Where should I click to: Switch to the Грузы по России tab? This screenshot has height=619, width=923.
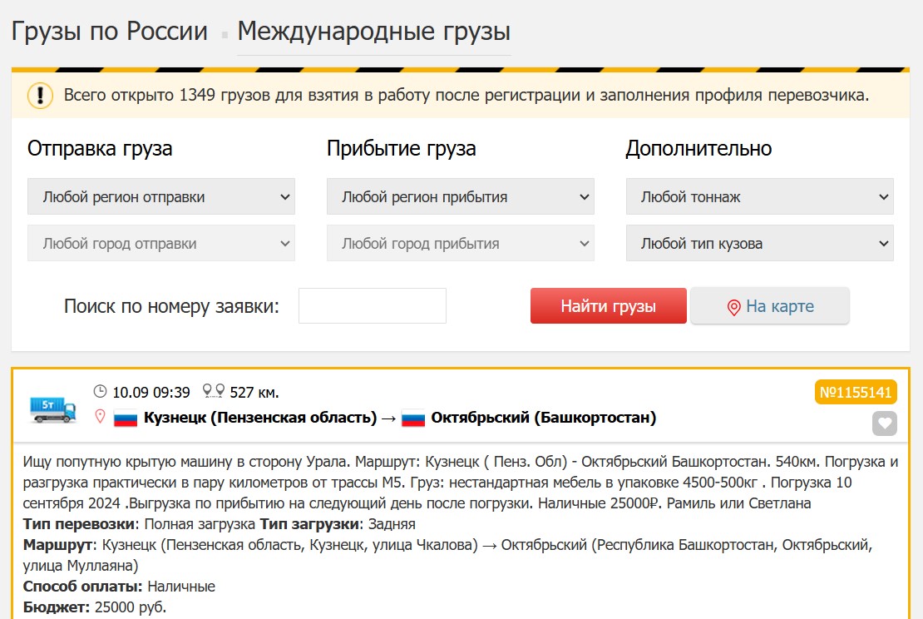[110, 32]
